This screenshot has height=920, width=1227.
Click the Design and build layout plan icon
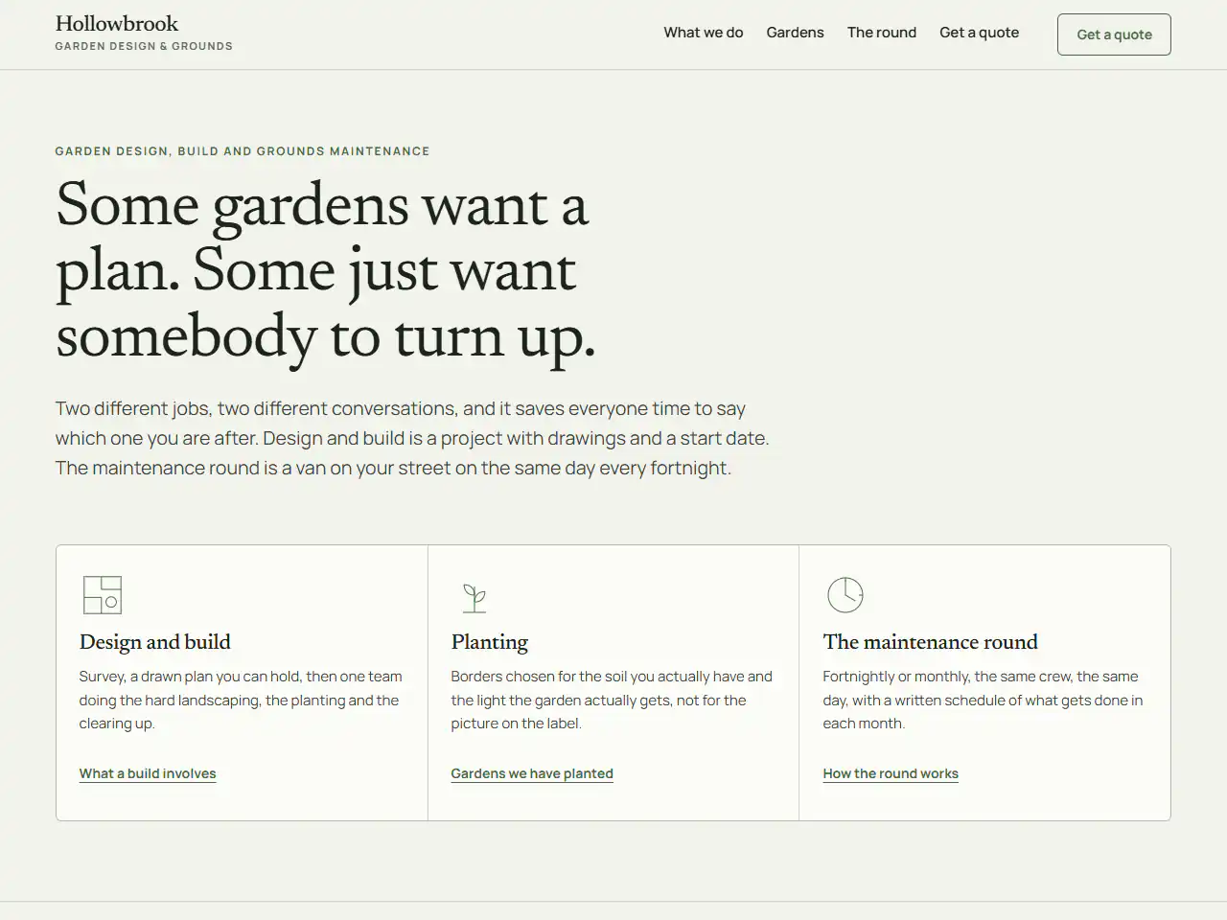pos(103,595)
